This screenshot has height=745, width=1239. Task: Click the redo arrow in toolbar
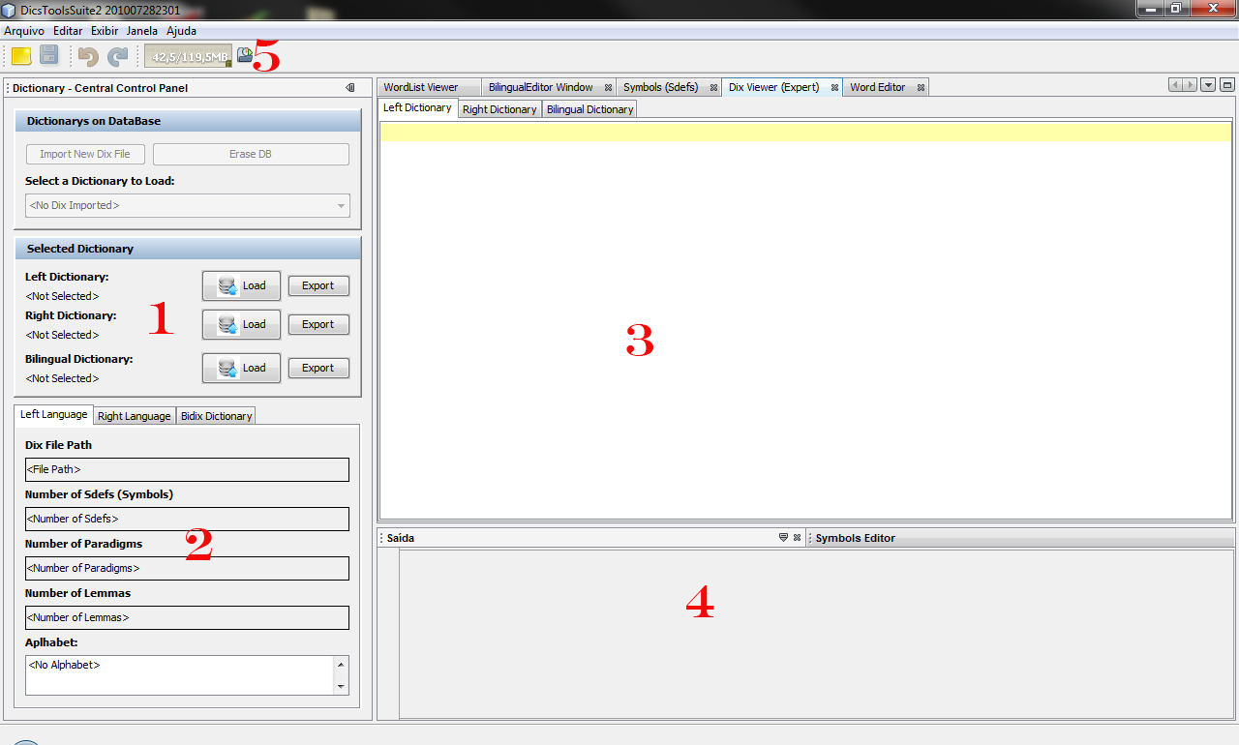click(117, 56)
